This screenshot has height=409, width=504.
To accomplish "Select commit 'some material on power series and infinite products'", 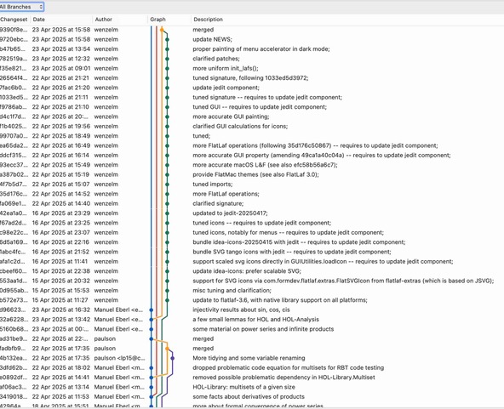I will 252,329.
